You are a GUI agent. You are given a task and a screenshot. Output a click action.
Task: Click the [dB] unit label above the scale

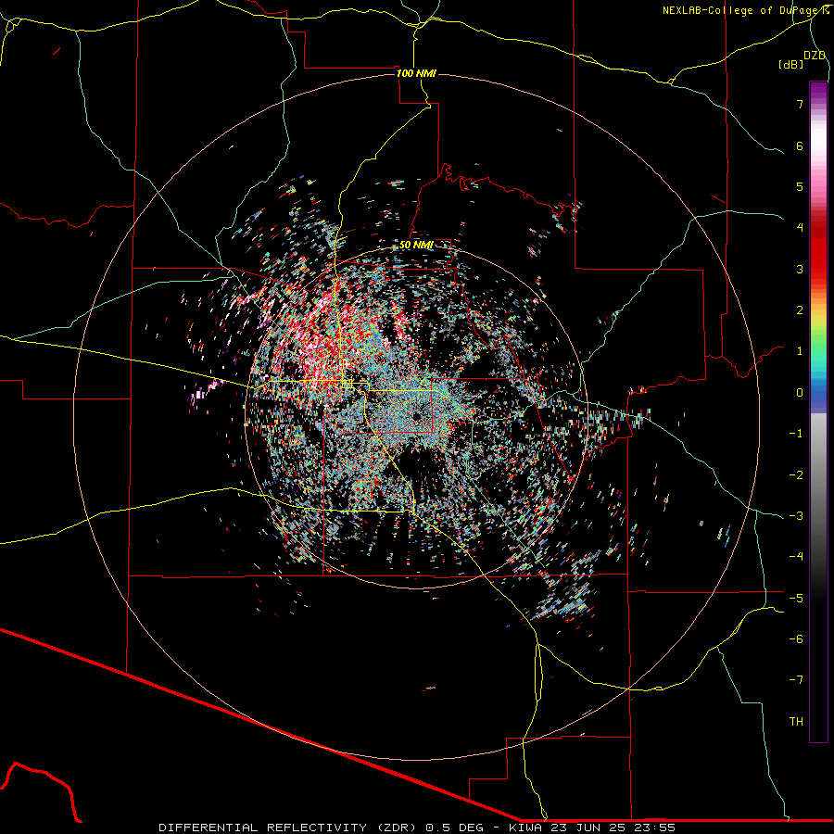click(790, 64)
